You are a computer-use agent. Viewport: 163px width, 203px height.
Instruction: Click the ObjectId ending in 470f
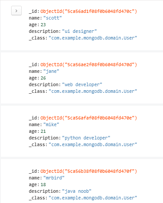pyautogui.click(x=89, y=171)
